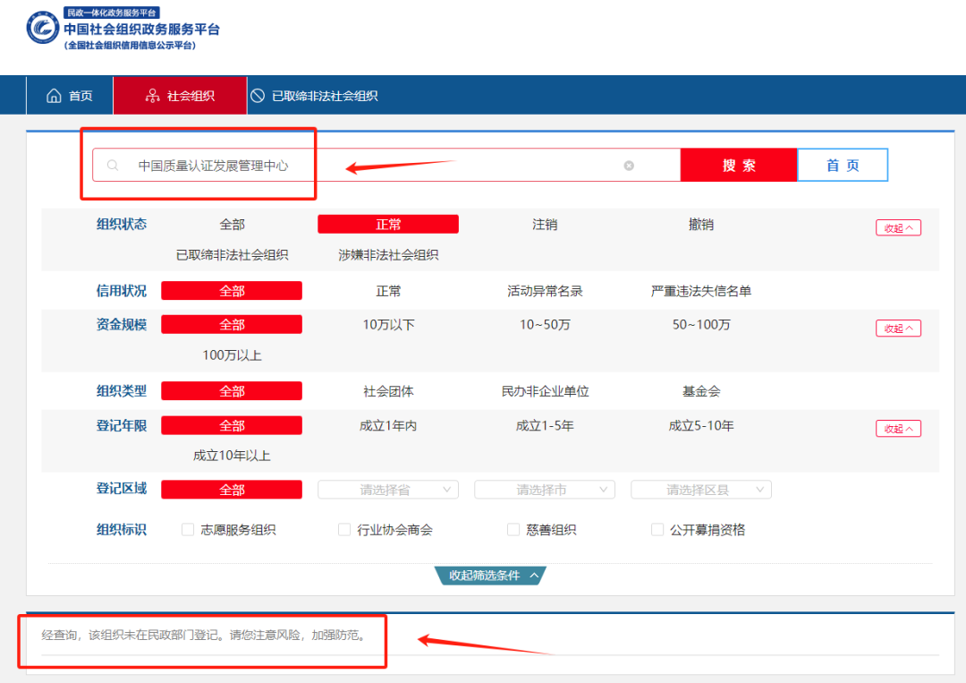Image resolution: width=966 pixels, height=683 pixels.
Task: Click the 中国社会组织政务服务平台 title
Action: pos(141,29)
